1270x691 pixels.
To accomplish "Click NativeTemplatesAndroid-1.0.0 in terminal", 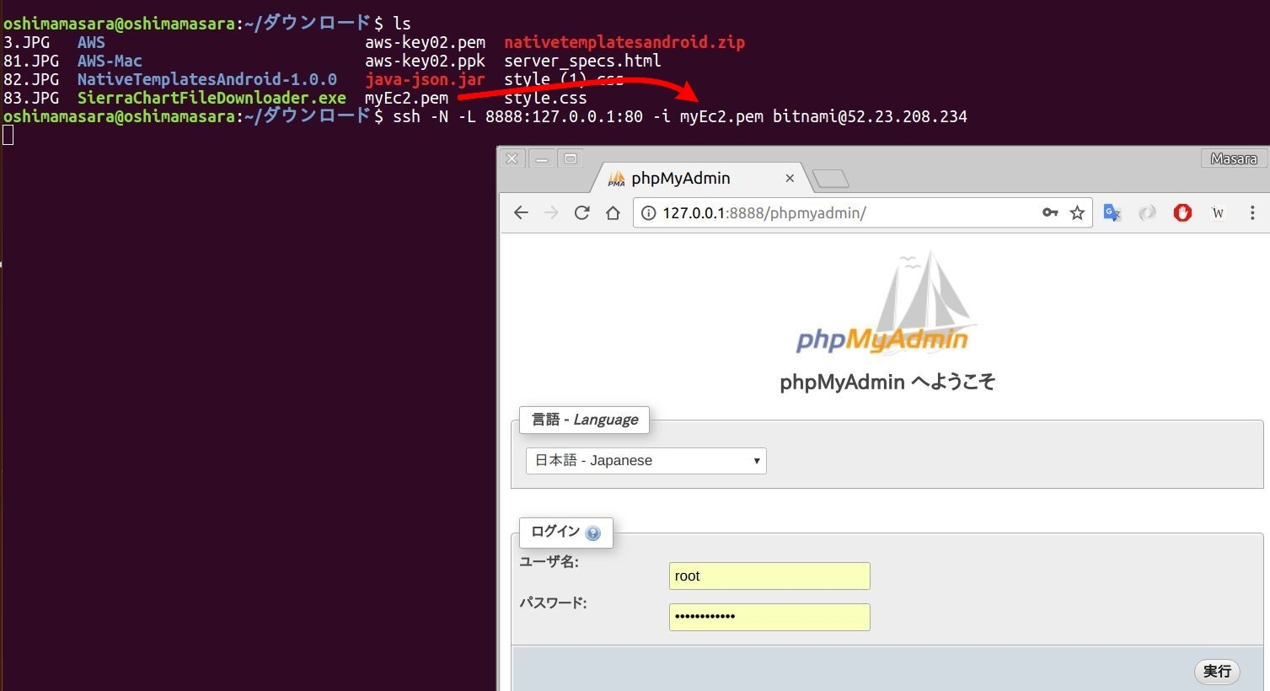I will pos(207,79).
